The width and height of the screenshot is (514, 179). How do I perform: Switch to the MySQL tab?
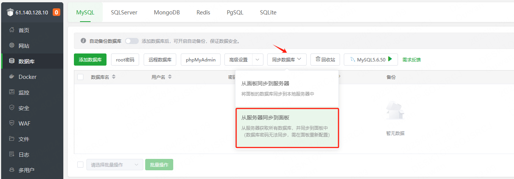85,12
